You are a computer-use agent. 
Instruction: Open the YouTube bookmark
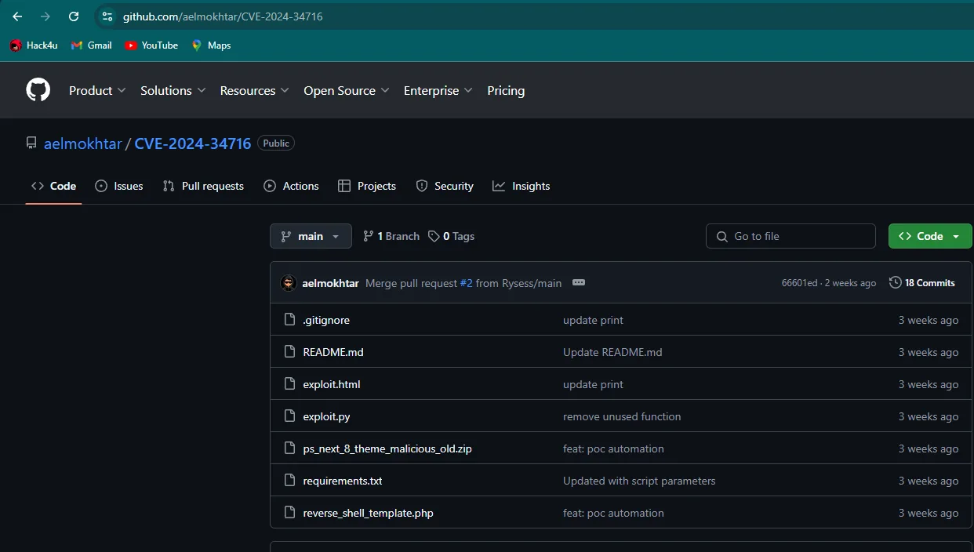(151, 45)
